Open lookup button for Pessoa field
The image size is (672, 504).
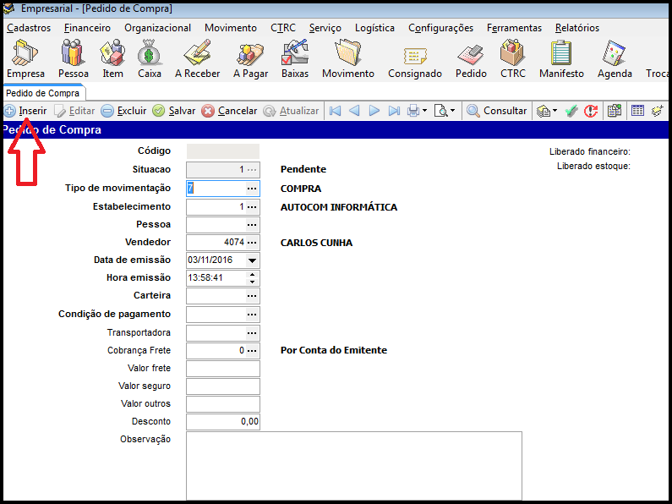(252, 225)
